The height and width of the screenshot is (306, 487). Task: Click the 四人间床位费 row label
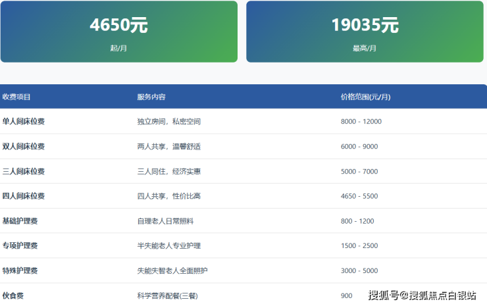24,196
